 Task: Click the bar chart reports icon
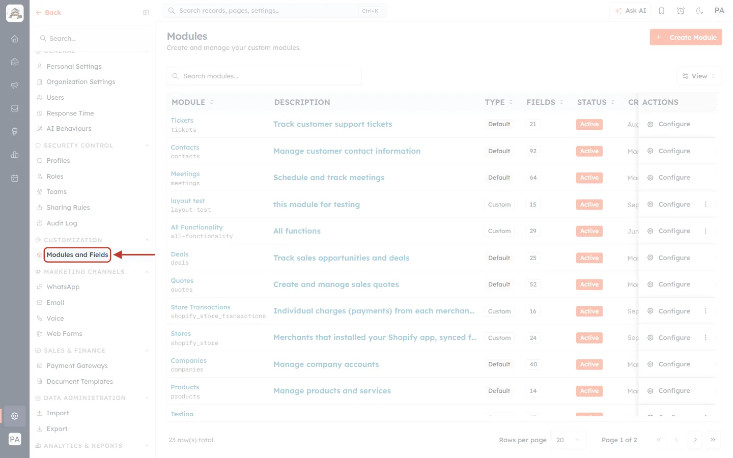(x=15, y=155)
